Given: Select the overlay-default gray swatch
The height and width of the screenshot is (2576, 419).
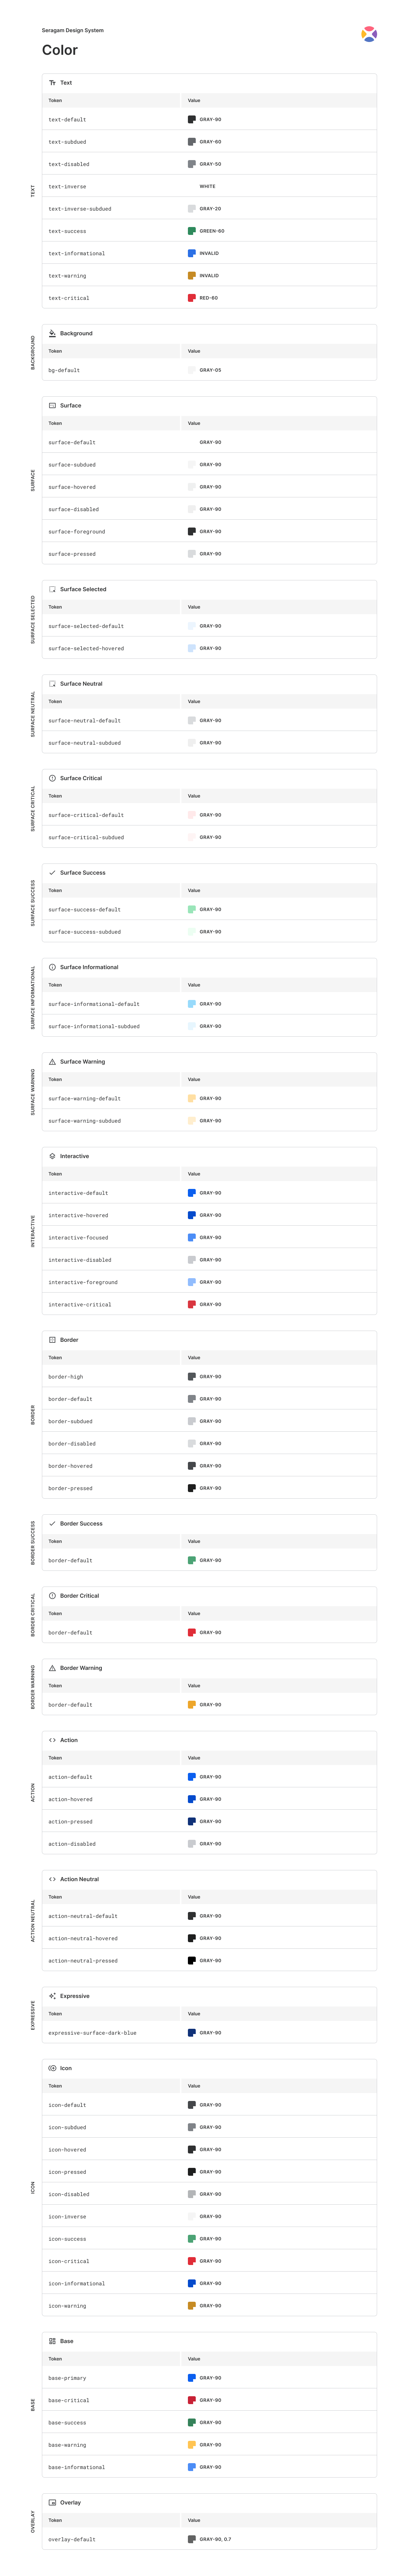Looking at the screenshot, I should (x=191, y=2539).
